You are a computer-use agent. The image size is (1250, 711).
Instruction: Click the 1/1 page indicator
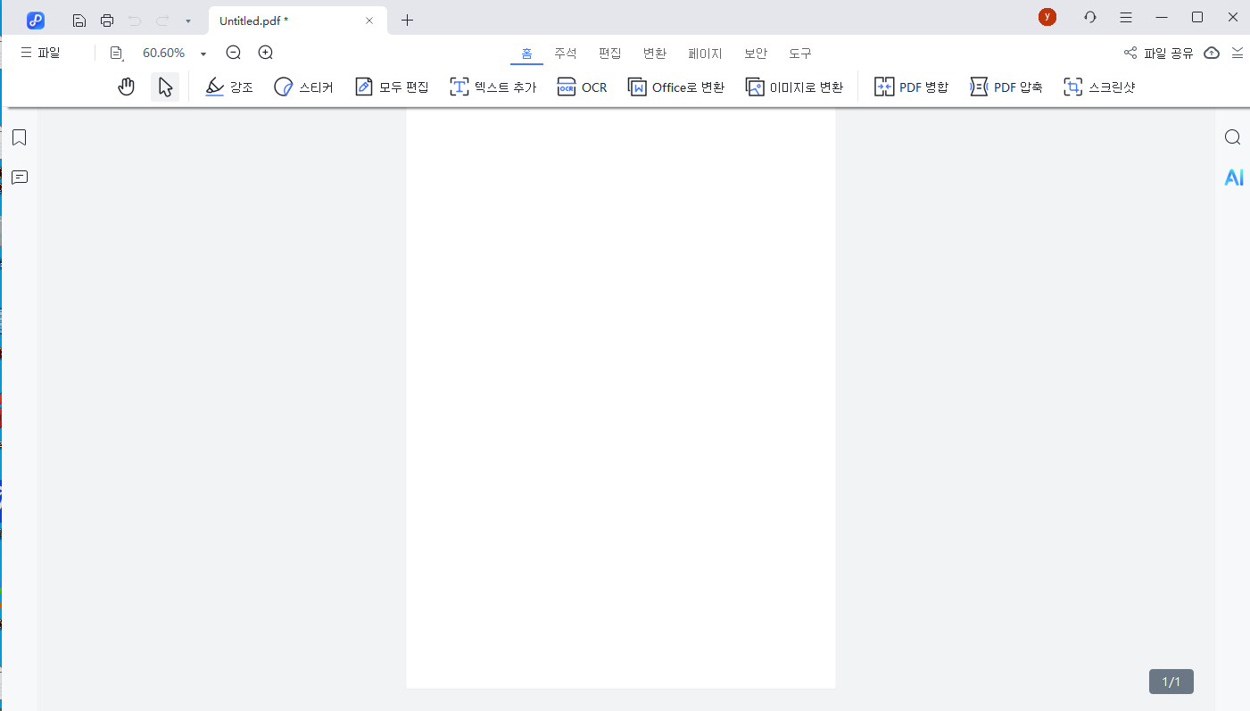(1170, 681)
